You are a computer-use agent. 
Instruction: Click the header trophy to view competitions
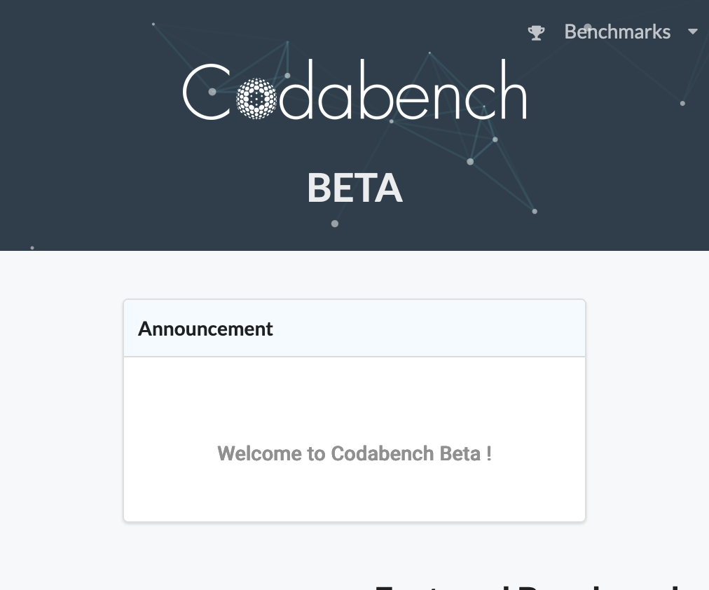coord(536,32)
